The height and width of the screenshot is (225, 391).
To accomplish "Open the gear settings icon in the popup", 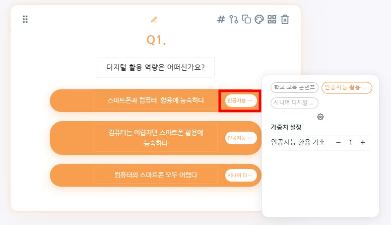I will pyautogui.click(x=320, y=117).
